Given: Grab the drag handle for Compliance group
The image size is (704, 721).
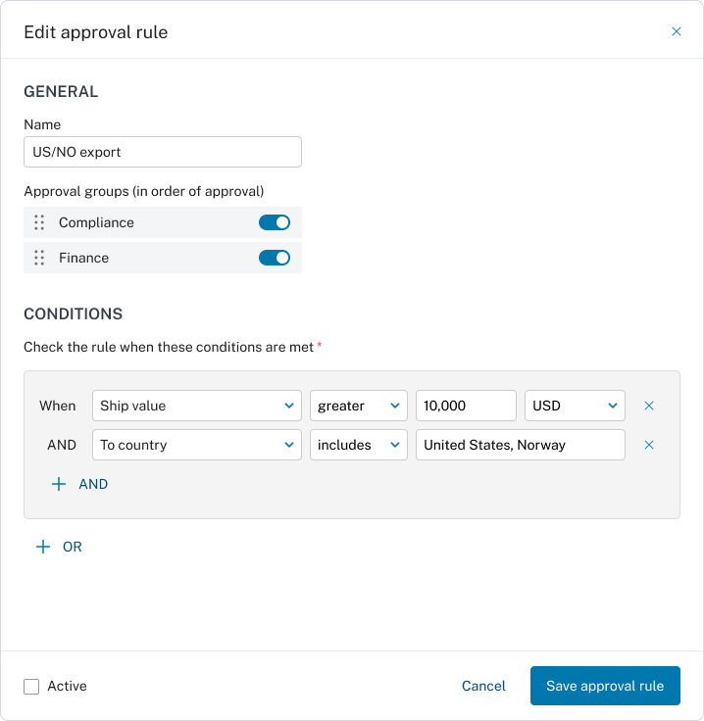Looking at the screenshot, I should [x=39, y=222].
